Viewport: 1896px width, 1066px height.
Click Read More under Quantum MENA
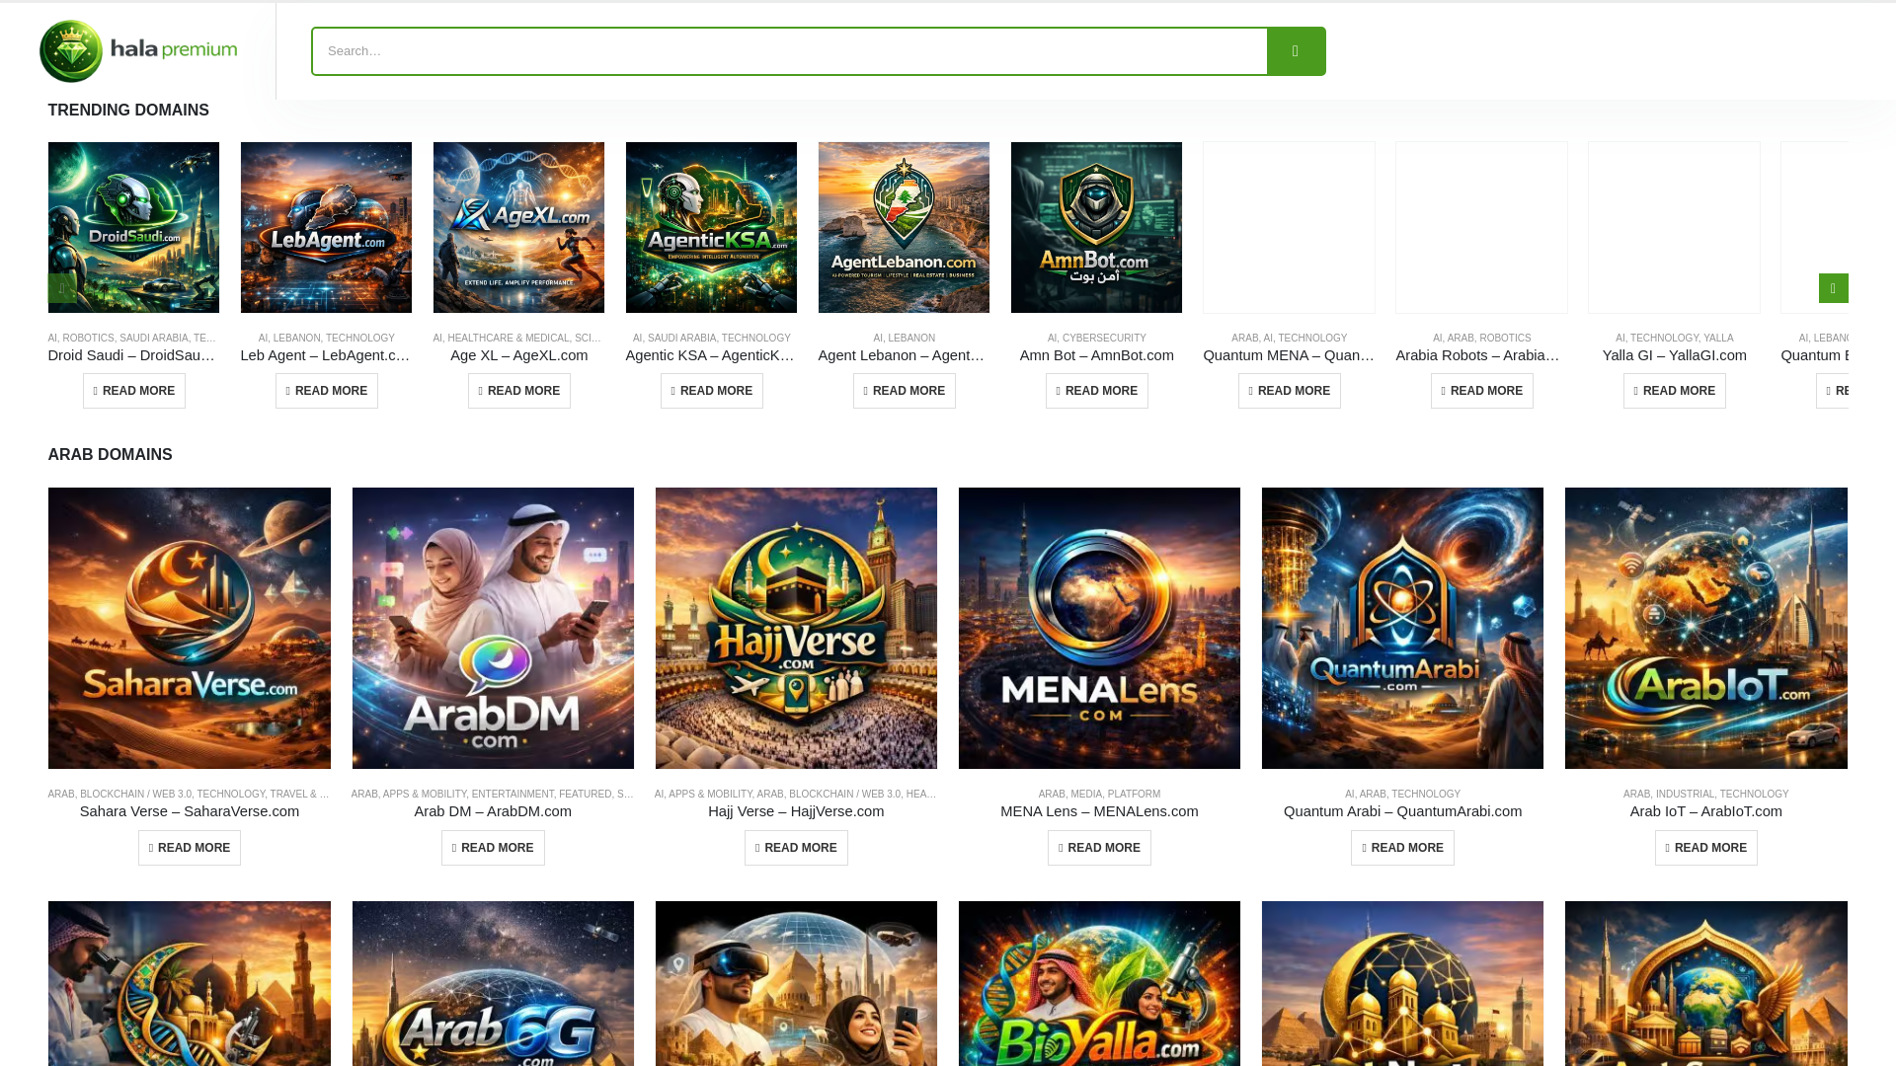coord(1290,391)
